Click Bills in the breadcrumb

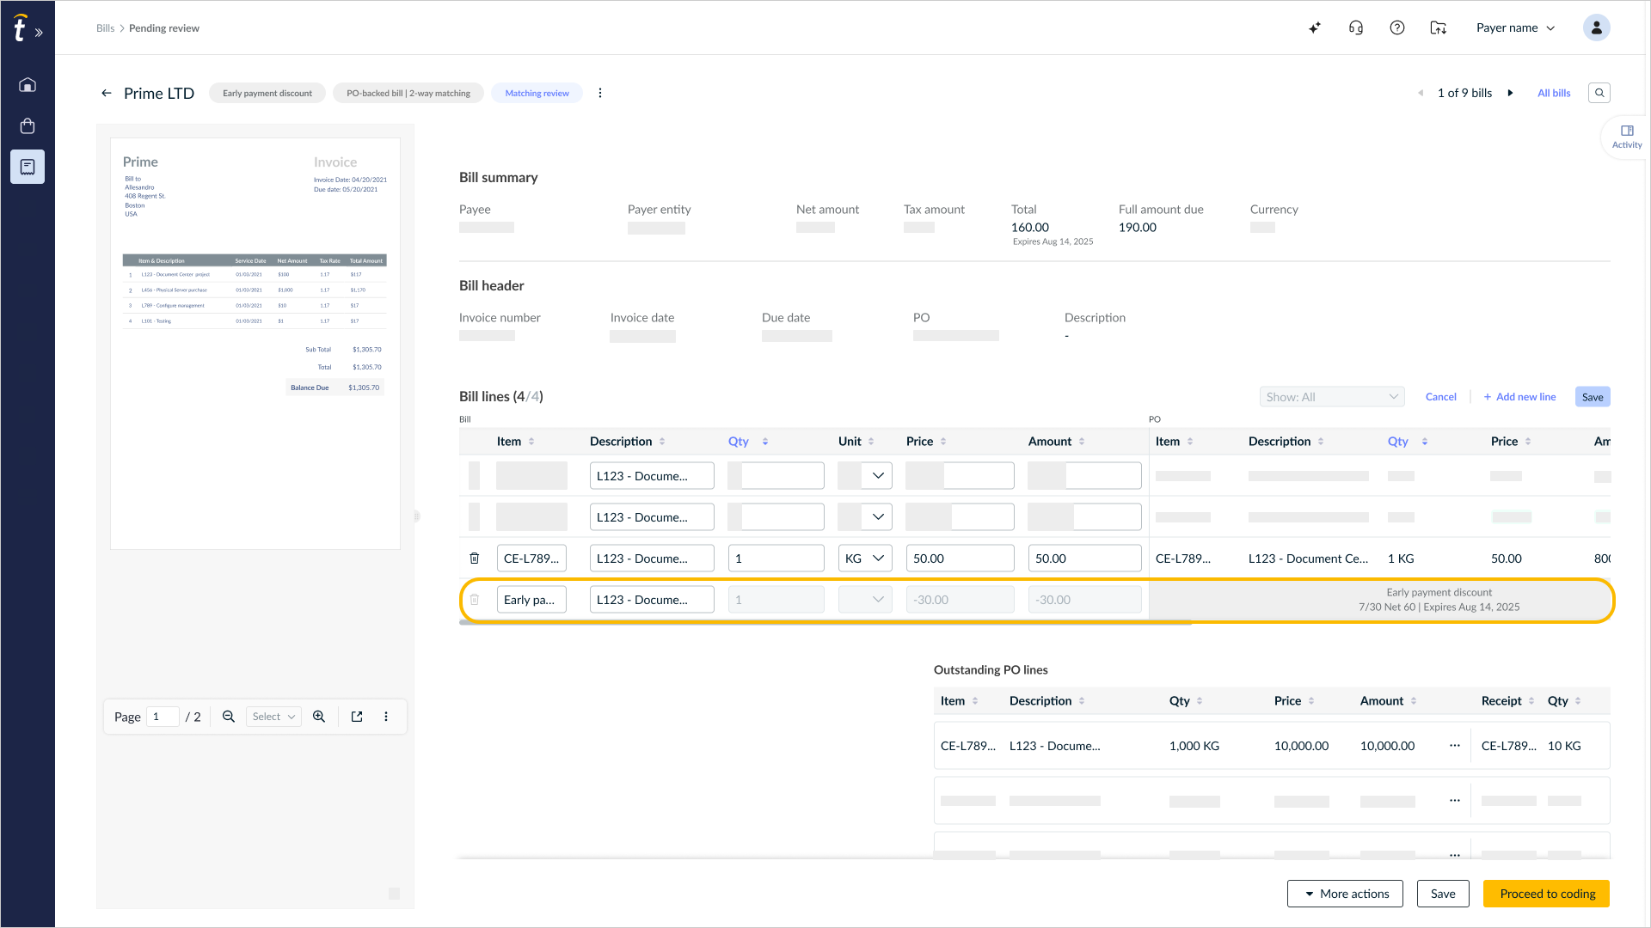(105, 28)
